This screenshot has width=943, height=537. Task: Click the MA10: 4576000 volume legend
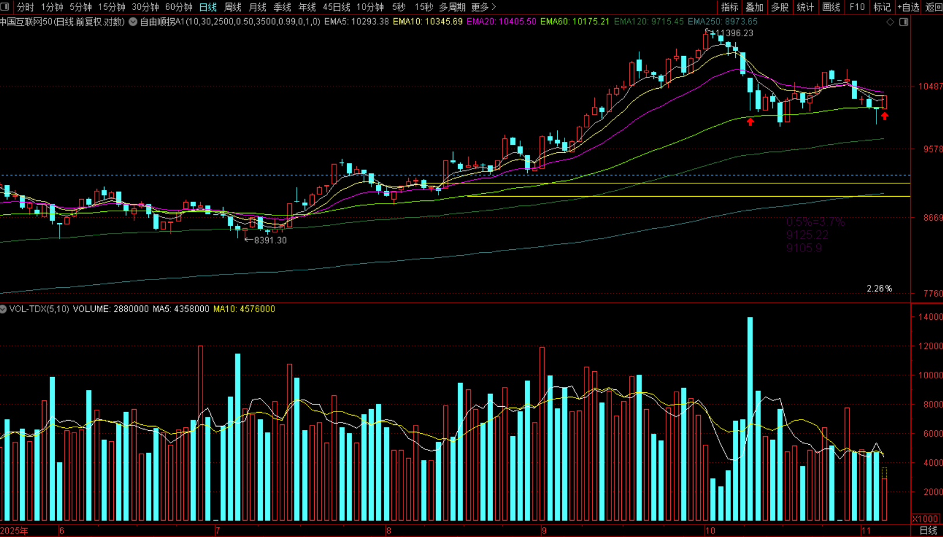244,309
